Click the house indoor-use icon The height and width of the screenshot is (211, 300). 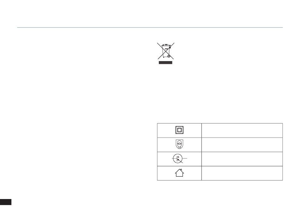pyautogui.click(x=179, y=173)
